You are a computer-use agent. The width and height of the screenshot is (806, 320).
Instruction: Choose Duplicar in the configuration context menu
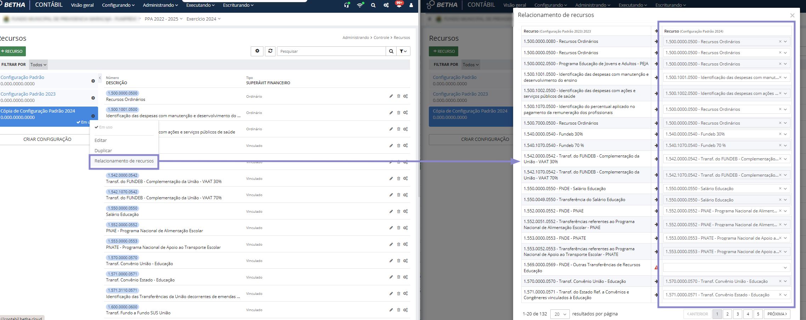103,151
